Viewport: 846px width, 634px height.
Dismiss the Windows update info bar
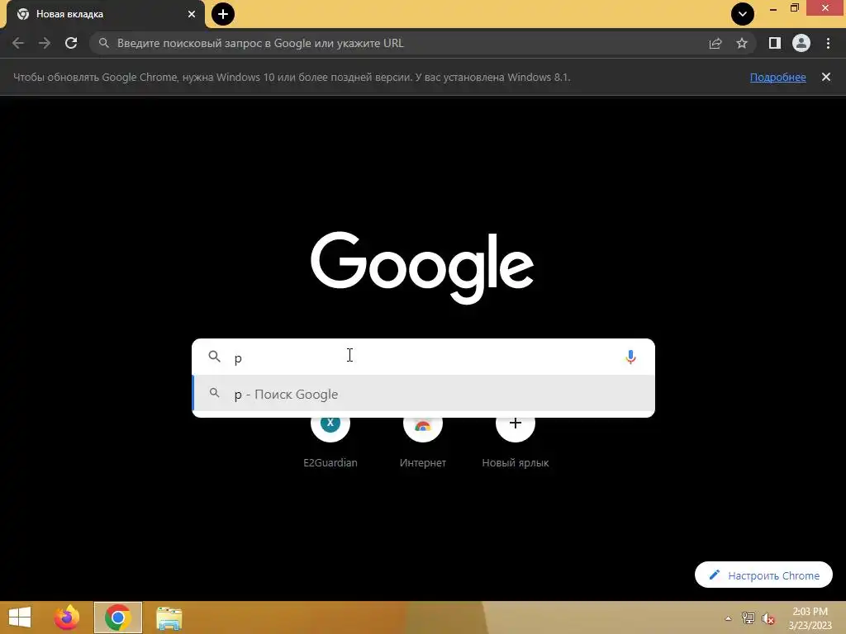pyautogui.click(x=826, y=77)
